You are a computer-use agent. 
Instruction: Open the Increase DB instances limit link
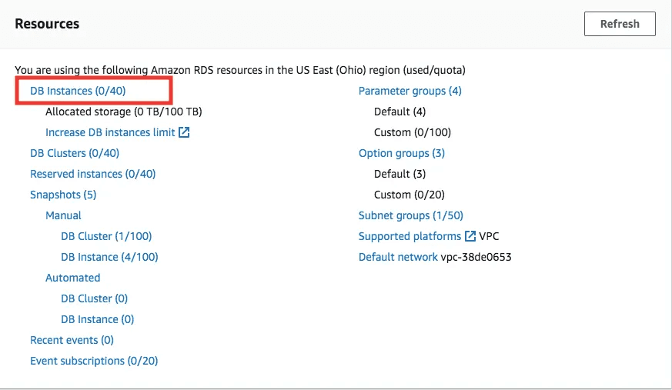110,132
